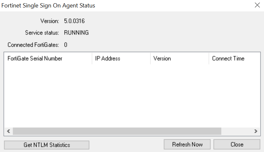Click the Connected FortiGates label
The width and height of the screenshot is (264, 152).
[33, 45]
